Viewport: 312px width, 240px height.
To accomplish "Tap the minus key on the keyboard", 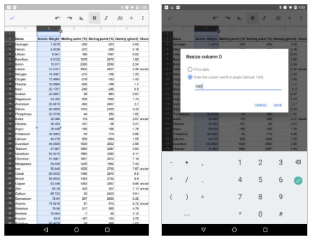I will (x=171, y=163).
